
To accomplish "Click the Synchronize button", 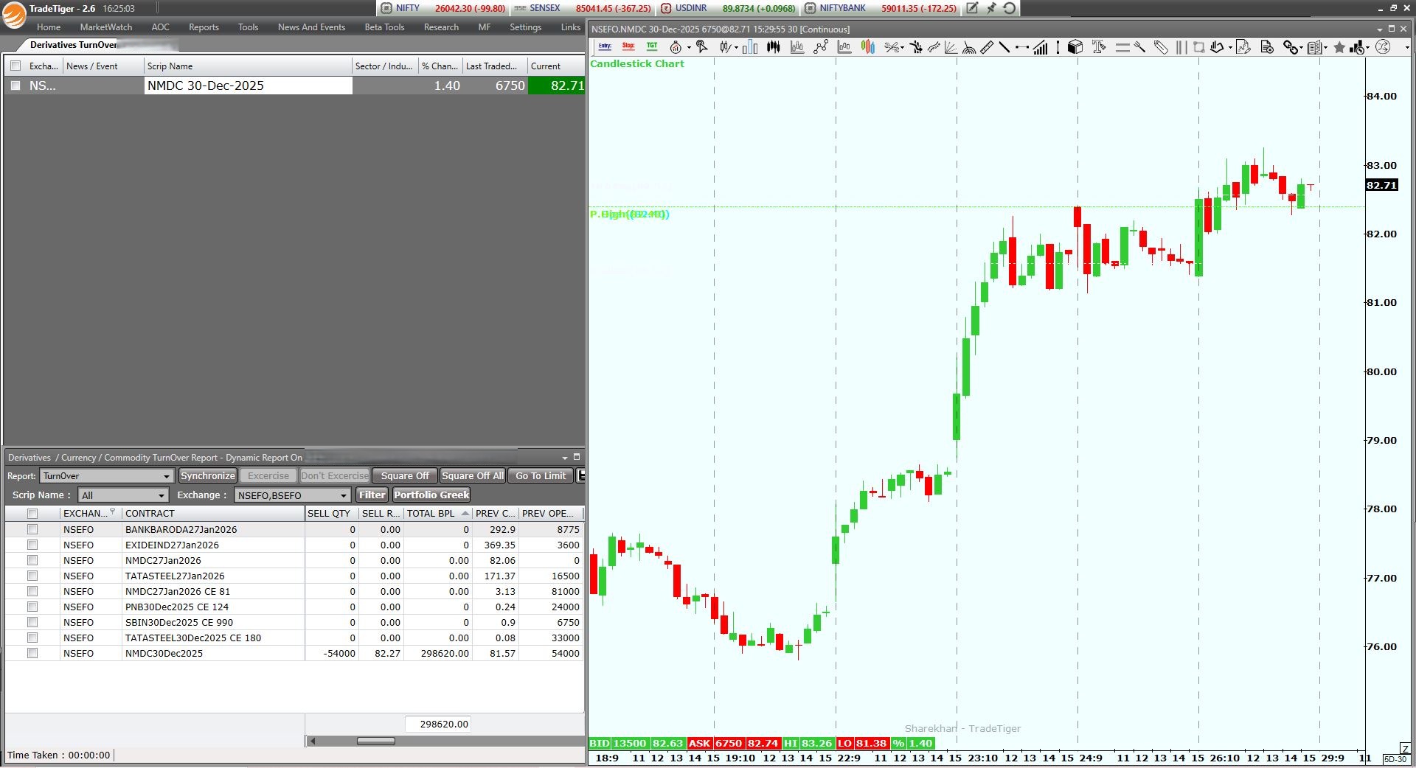I will 207,476.
